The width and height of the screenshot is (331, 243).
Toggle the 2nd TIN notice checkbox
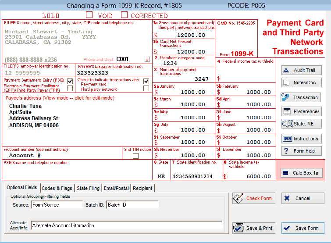136,156
